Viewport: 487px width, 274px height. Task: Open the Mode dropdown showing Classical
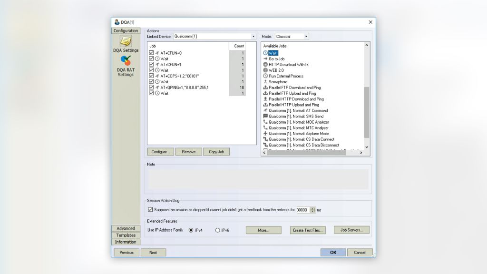306,36
